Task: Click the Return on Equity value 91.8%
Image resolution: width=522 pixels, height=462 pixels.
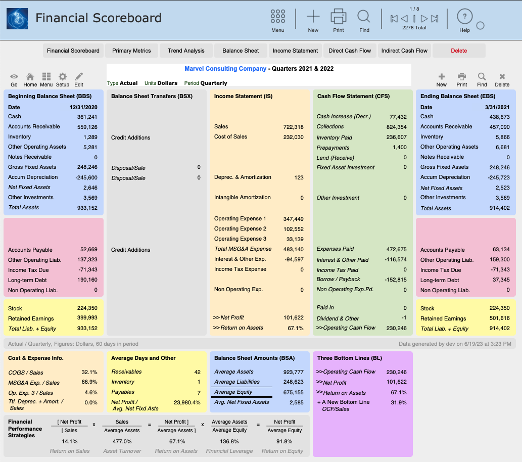Action: tap(284, 441)
